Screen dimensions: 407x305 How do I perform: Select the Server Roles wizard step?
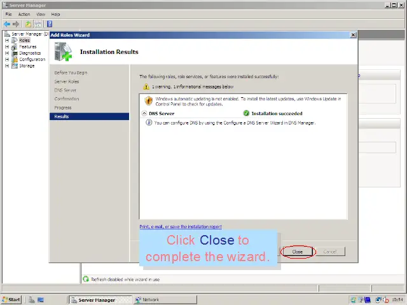(x=67, y=81)
